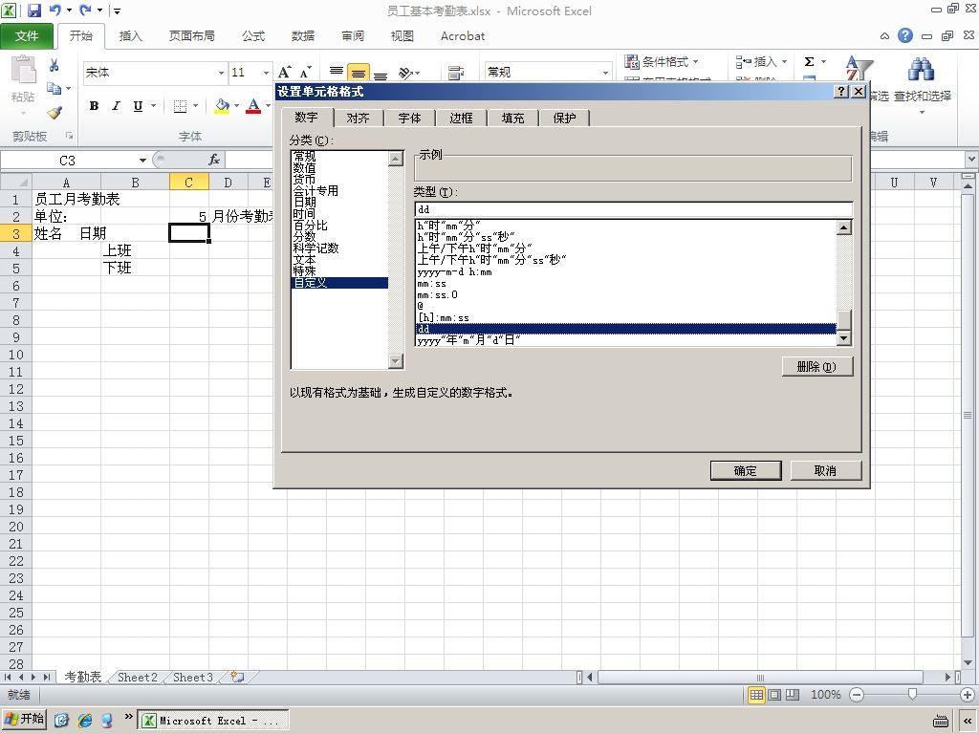Save the workbook with the floppy icon
Image resolution: width=979 pixels, height=734 pixels.
coord(33,10)
